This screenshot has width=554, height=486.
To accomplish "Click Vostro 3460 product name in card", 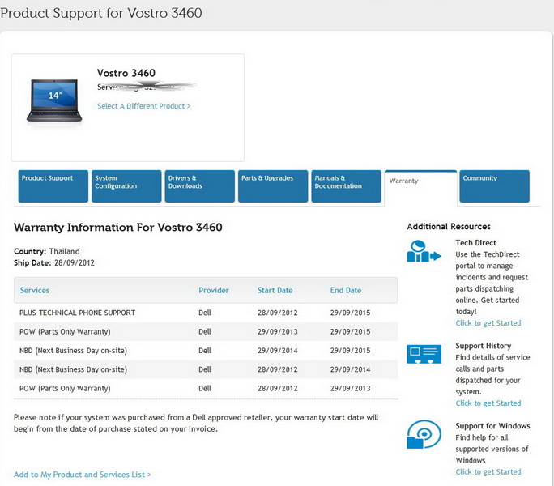I will pyautogui.click(x=126, y=73).
